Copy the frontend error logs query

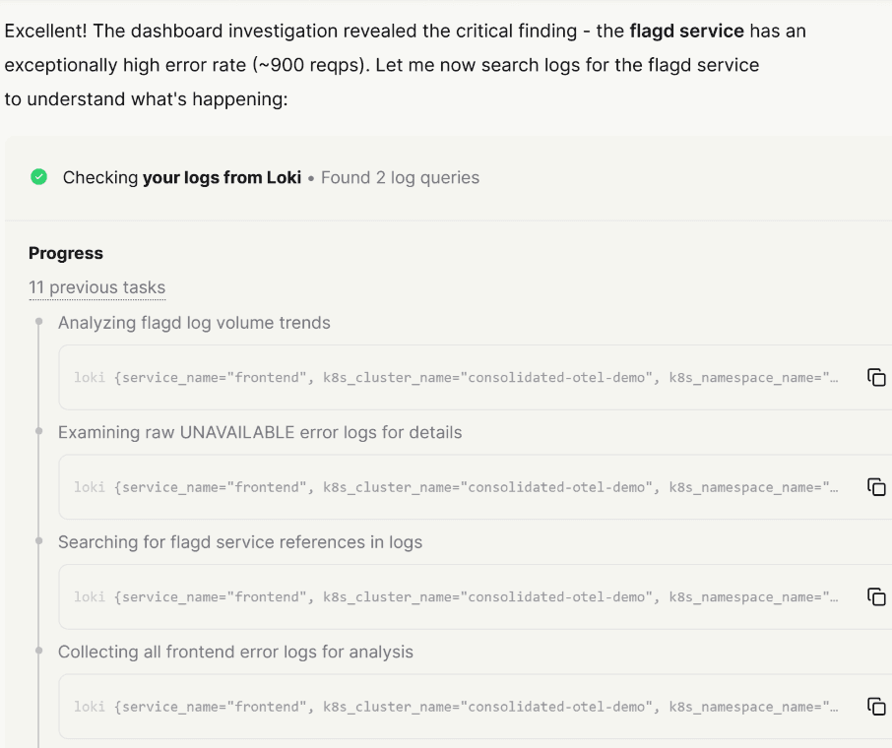(875, 706)
